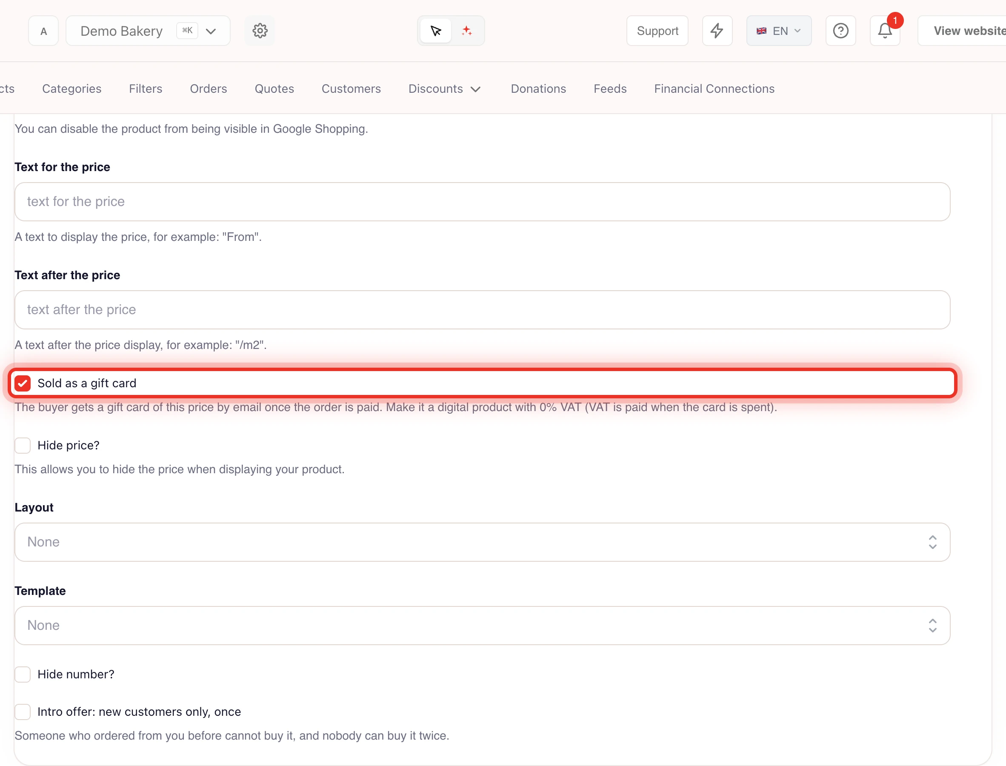The height and width of the screenshot is (766, 1006).
Task: Focus the Text for the price field
Action: pos(482,202)
